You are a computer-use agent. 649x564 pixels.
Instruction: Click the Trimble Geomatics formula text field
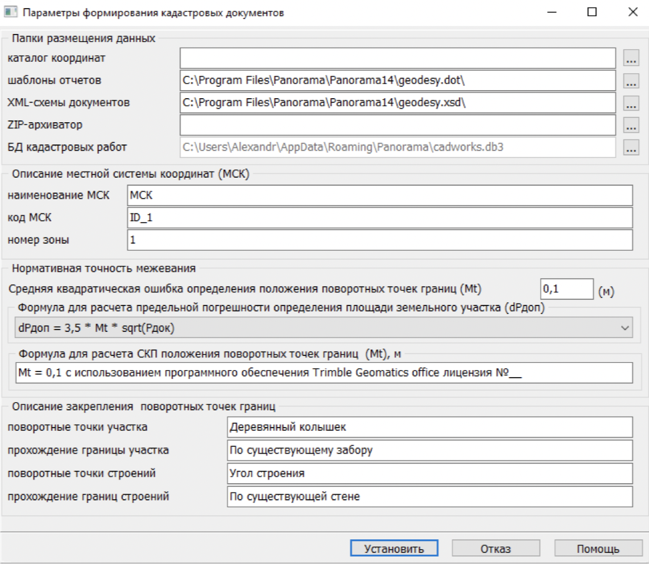pos(321,373)
